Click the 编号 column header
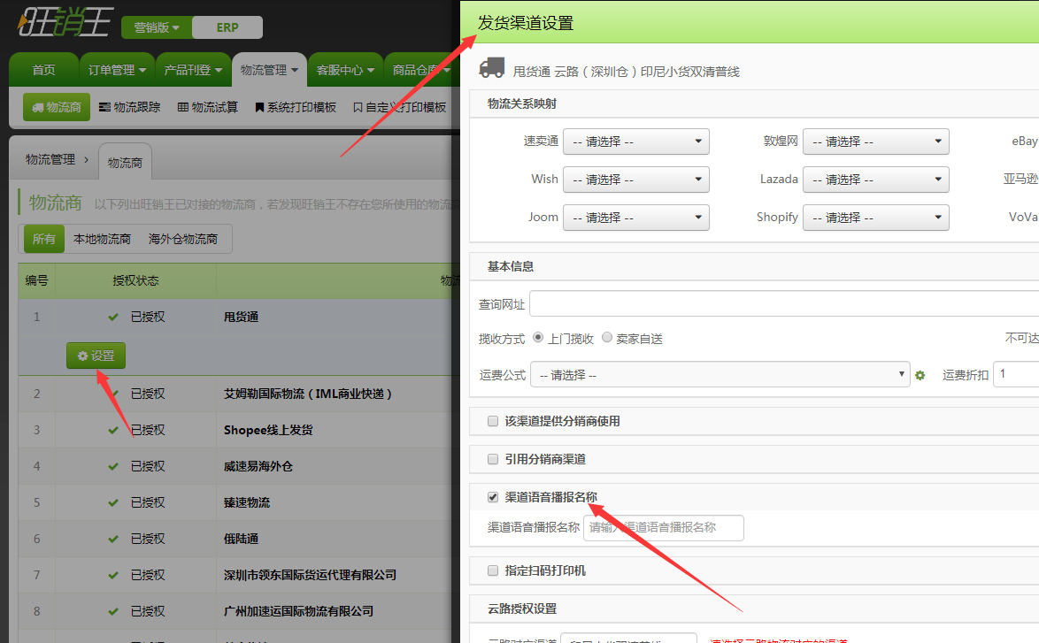1039x643 pixels. 36,280
